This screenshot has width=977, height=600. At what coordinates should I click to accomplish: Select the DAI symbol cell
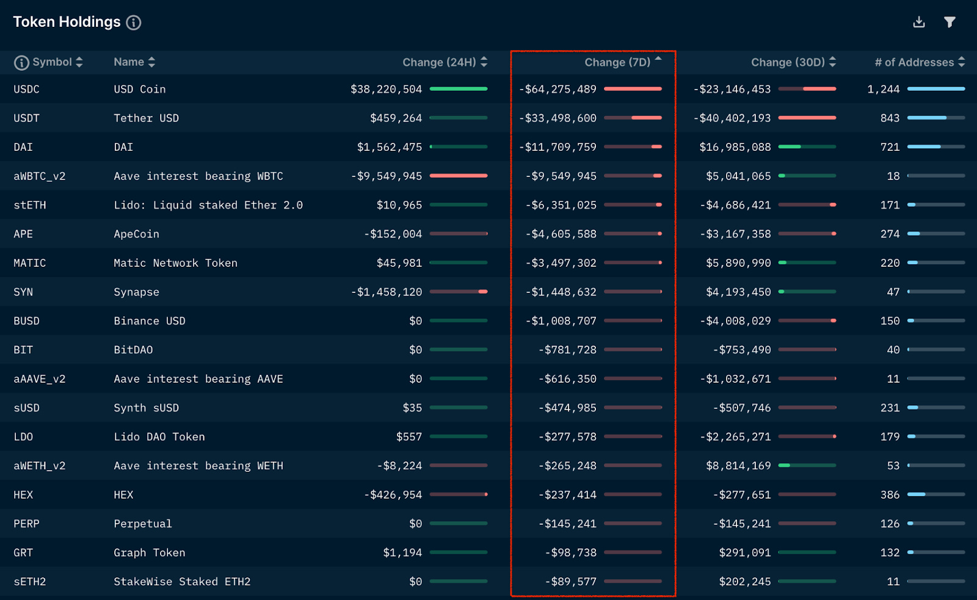tap(23, 147)
